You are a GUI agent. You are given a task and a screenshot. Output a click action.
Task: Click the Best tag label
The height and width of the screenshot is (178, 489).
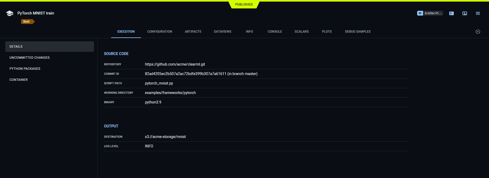click(27, 22)
